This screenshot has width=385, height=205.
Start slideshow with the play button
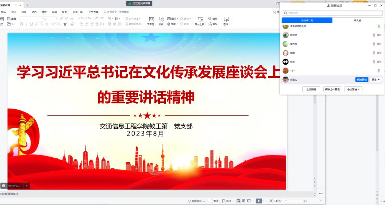[259, 201]
